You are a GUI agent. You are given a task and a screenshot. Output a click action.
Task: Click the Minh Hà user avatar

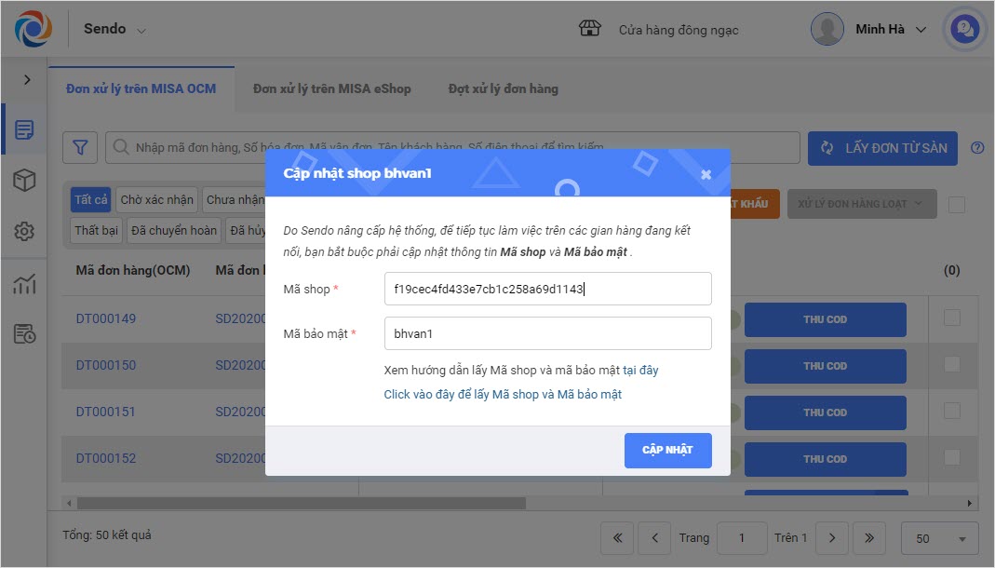click(827, 29)
